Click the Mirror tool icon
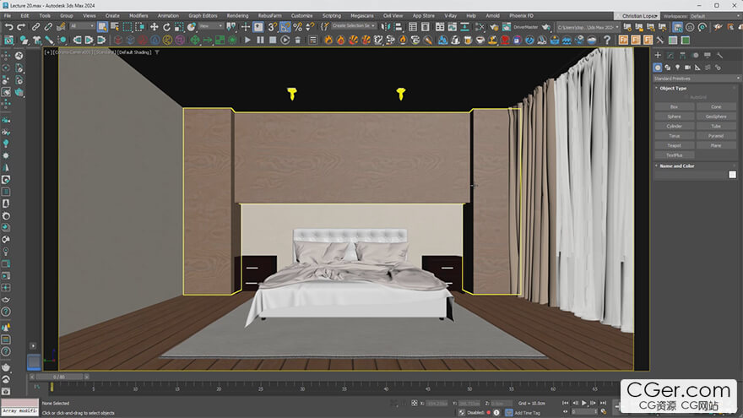The height and width of the screenshot is (418, 743). point(386,27)
